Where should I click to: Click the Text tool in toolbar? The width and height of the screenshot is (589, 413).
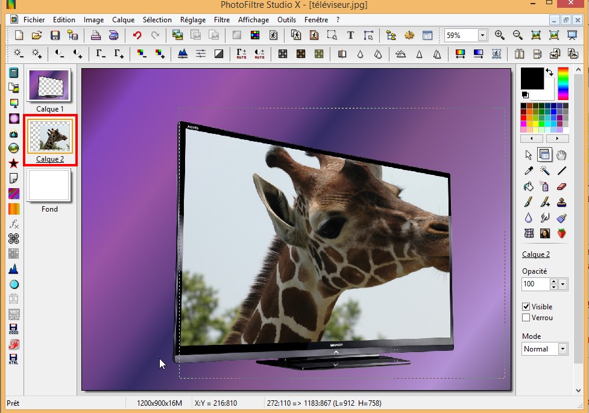click(350, 35)
